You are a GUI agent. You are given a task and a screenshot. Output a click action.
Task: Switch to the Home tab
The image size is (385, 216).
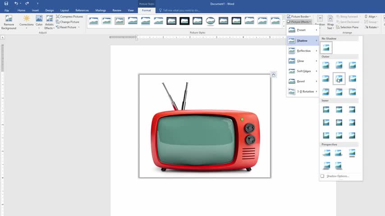pos(21,10)
